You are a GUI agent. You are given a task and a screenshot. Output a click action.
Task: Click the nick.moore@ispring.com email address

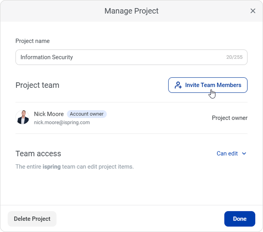tap(62, 123)
